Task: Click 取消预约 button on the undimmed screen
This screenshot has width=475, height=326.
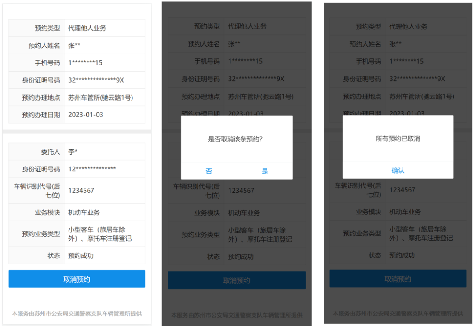Action: pyautogui.click(x=77, y=279)
